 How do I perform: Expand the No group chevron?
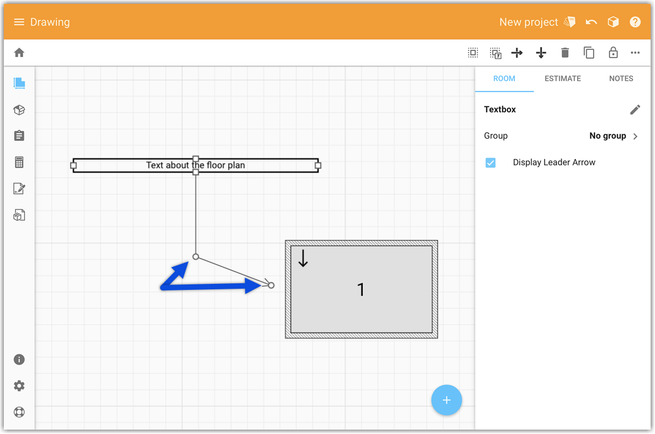point(635,136)
